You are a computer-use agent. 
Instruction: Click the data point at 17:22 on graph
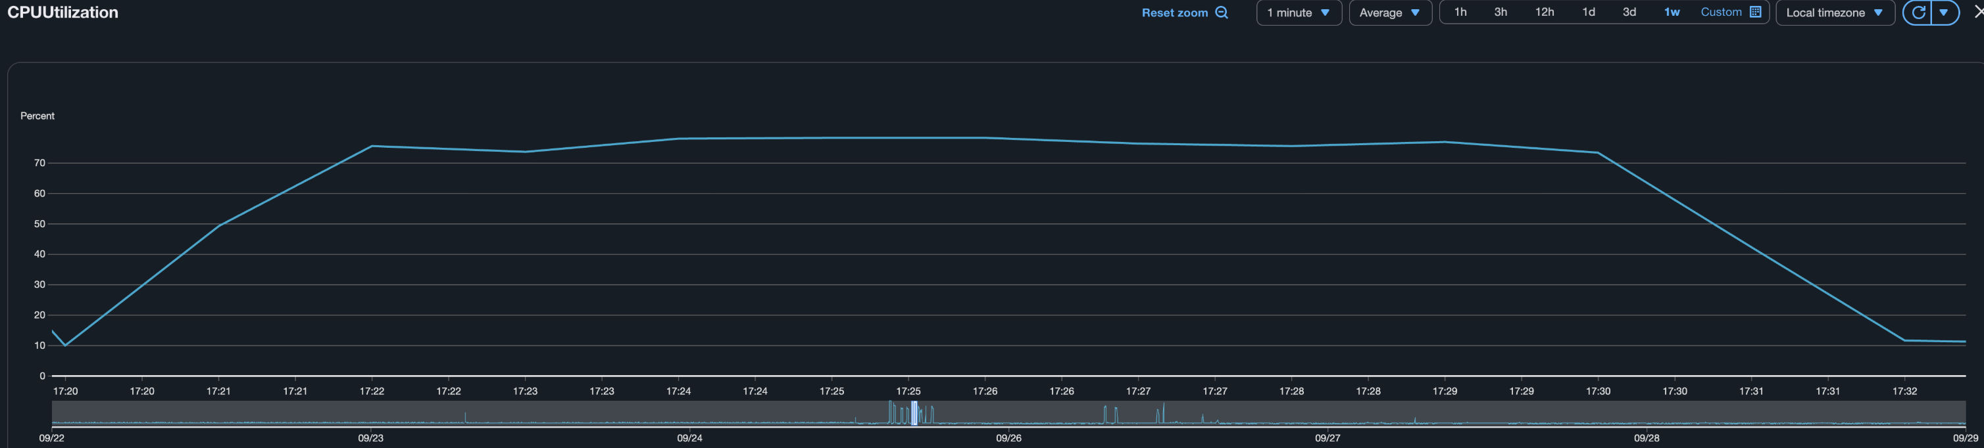(x=372, y=146)
